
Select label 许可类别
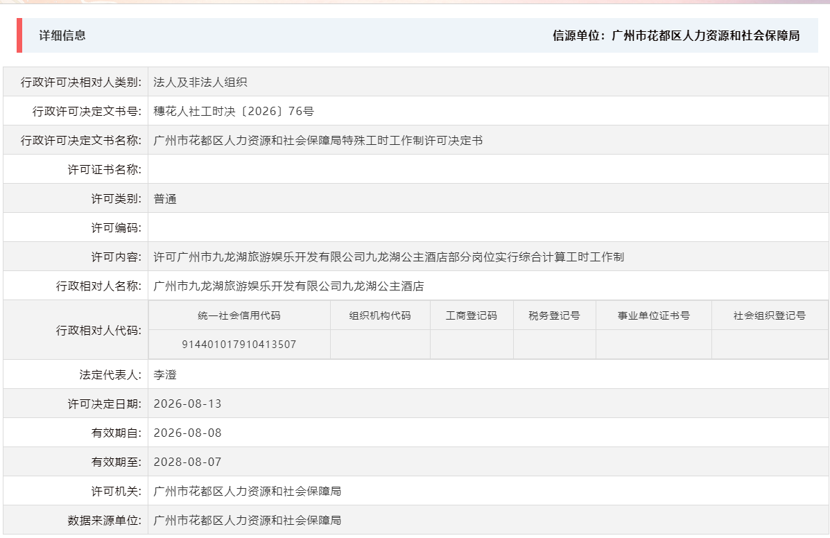click(116, 198)
